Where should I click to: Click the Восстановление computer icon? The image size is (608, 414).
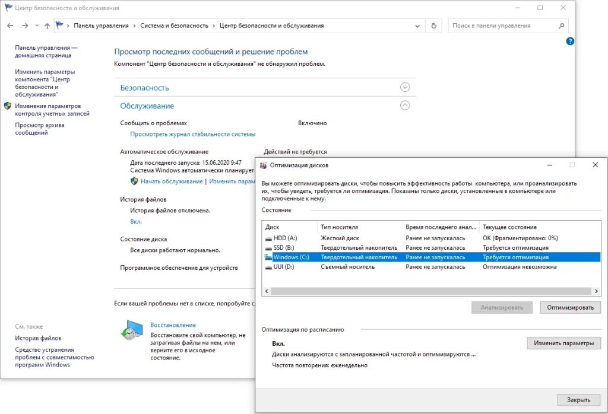pos(132,330)
